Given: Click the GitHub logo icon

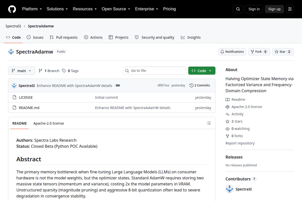Looking at the screenshot, I should click(x=12, y=9).
